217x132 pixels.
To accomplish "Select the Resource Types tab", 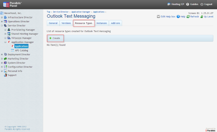I will point(84,23).
